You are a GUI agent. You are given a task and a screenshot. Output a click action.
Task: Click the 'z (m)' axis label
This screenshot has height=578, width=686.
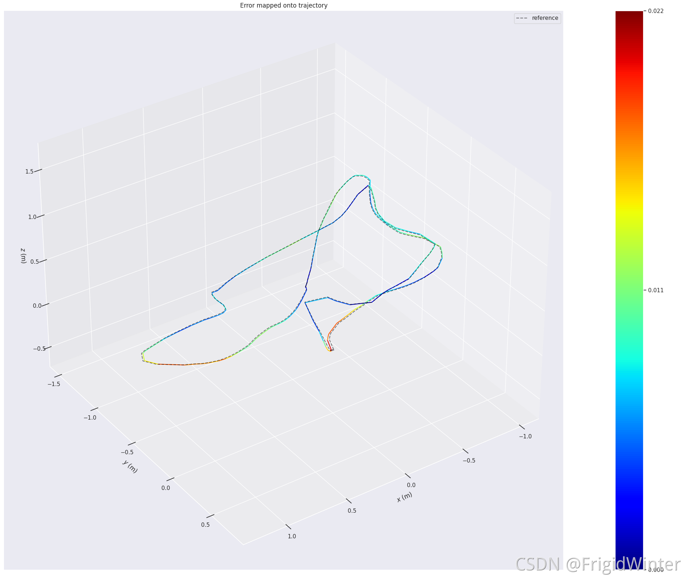click(23, 255)
